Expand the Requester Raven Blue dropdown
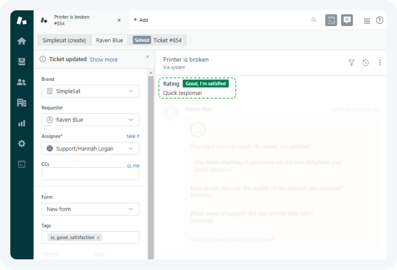This screenshot has height=270, width=397. tap(90, 120)
